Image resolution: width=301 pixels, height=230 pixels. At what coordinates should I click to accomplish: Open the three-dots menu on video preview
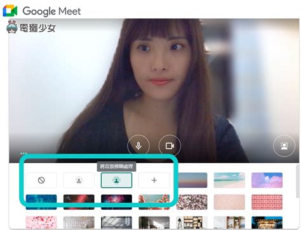(x=23, y=153)
